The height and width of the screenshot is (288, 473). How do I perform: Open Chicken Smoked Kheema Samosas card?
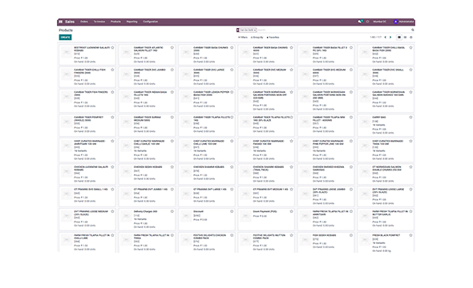[x=325, y=174]
